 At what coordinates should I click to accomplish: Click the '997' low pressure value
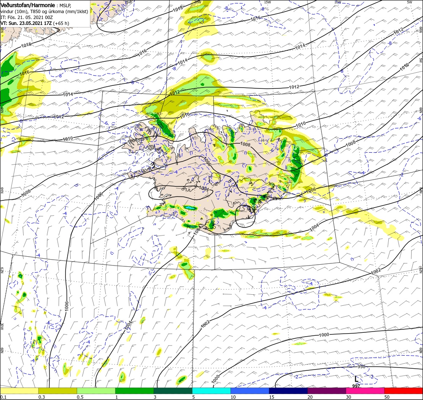(x=356, y=386)
